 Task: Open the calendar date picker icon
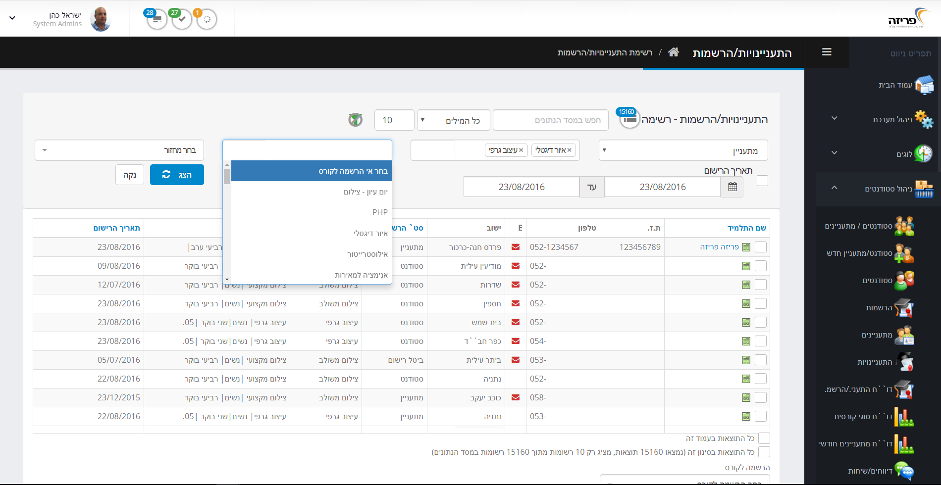pyautogui.click(x=732, y=187)
